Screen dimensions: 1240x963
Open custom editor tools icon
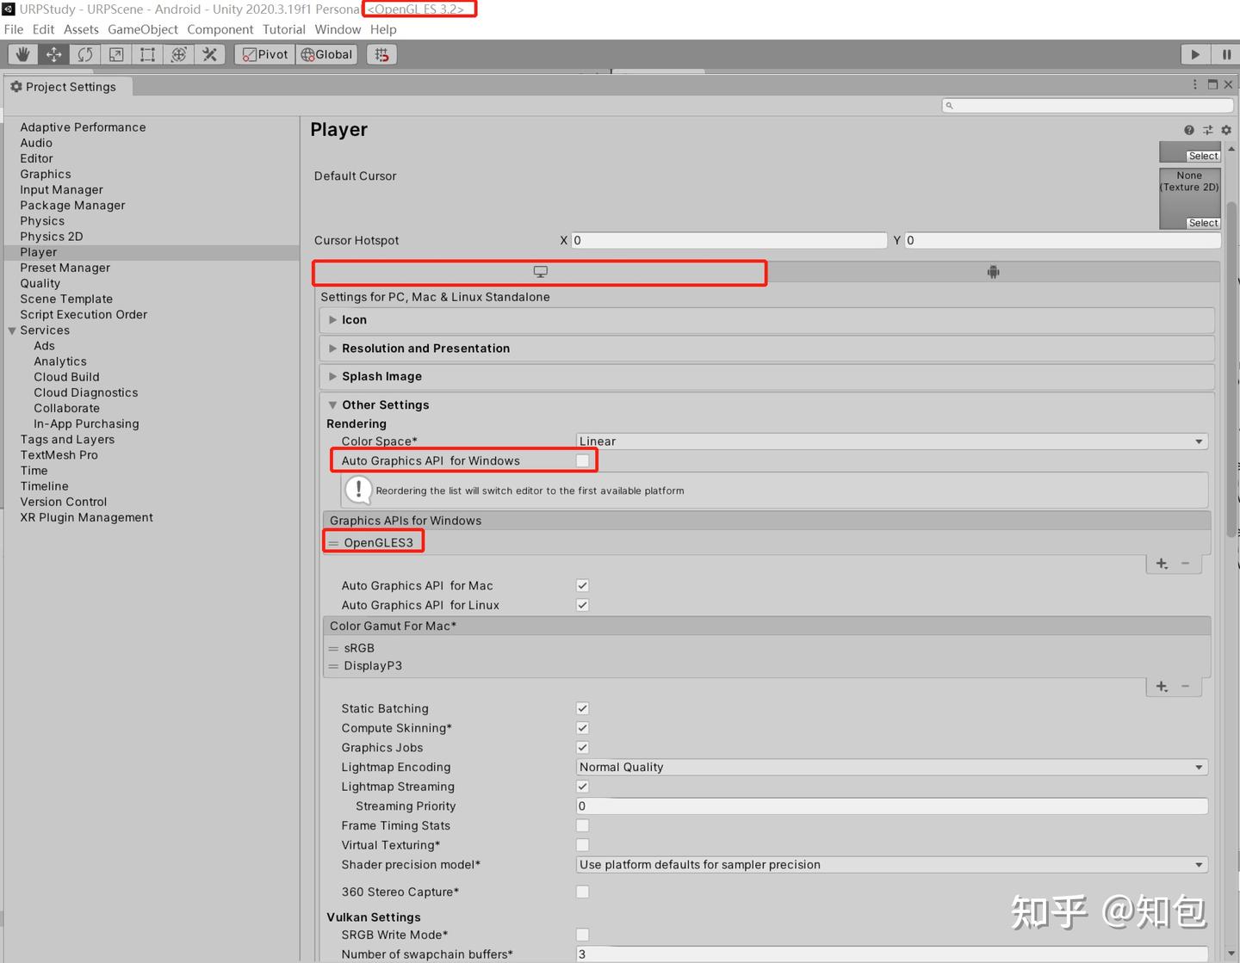pyautogui.click(x=209, y=54)
